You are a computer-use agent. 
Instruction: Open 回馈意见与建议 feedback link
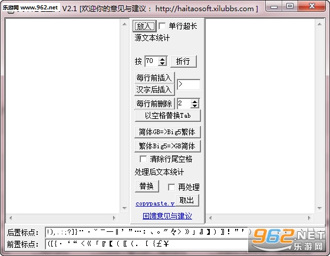point(167,216)
